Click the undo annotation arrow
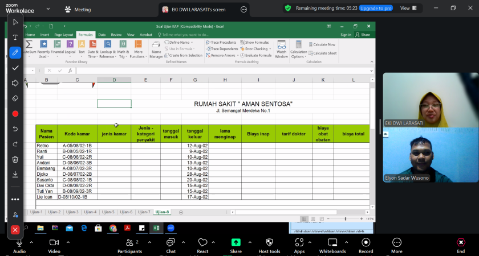479x256 pixels. point(15,129)
